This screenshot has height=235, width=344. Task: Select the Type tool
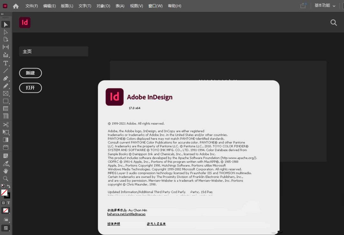click(6, 63)
